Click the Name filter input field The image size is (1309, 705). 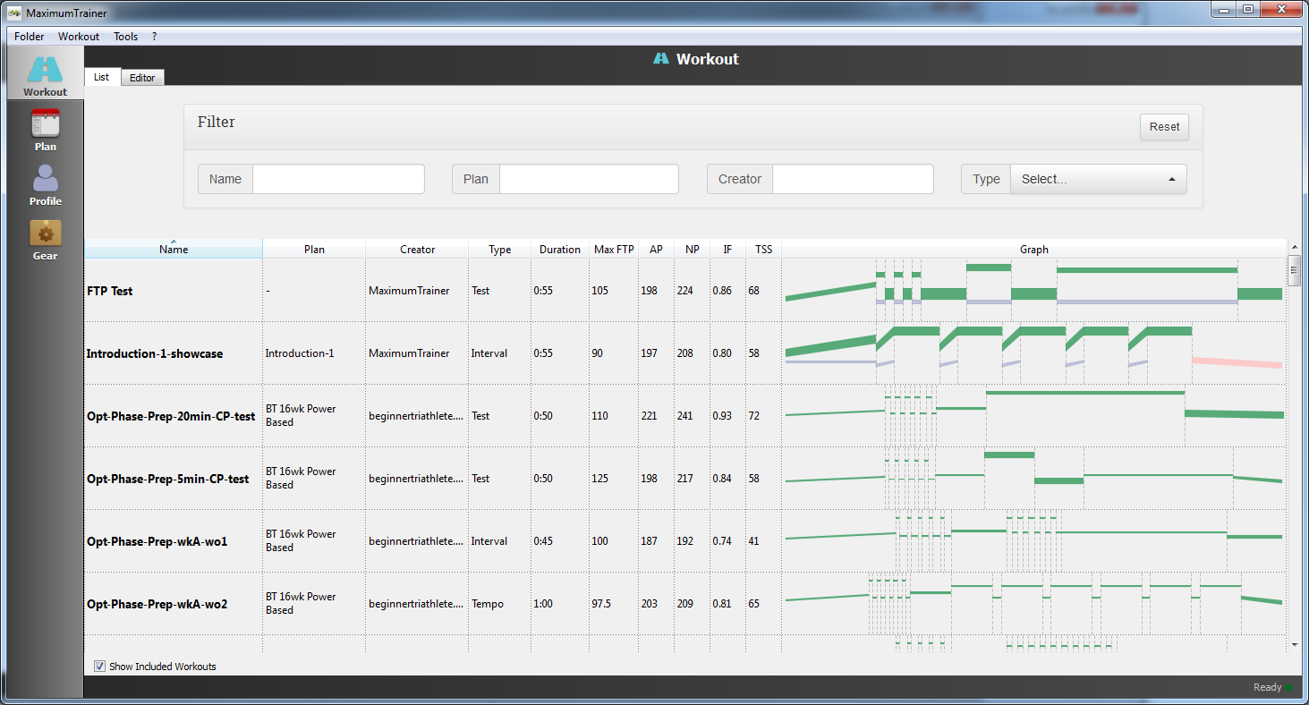pyautogui.click(x=338, y=179)
